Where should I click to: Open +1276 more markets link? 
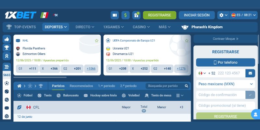pyautogui.click(x=181, y=69)
